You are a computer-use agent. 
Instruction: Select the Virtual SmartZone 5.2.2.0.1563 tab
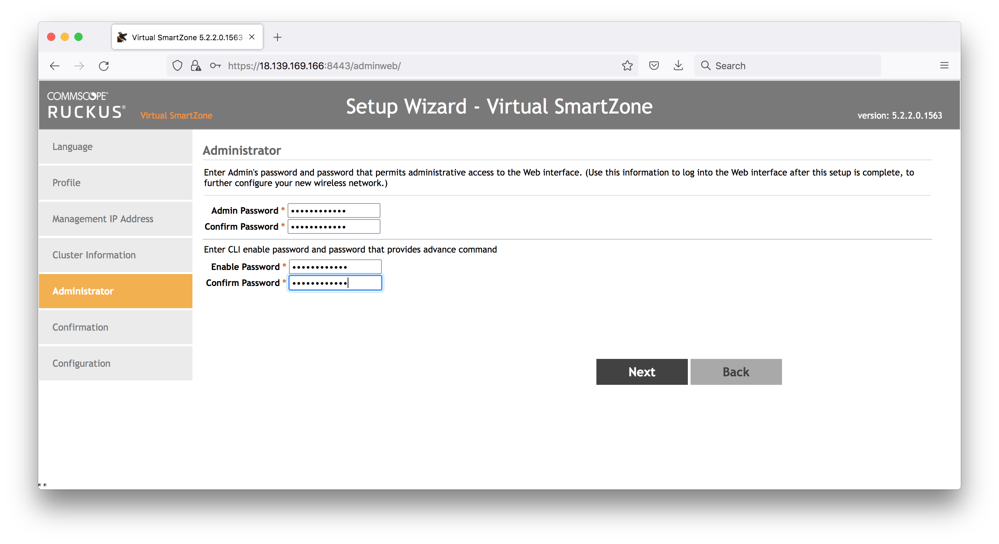point(187,37)
